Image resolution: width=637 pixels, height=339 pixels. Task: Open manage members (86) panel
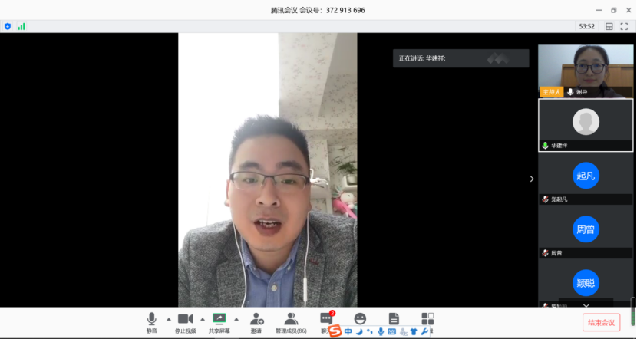click(x=291, y=319)
